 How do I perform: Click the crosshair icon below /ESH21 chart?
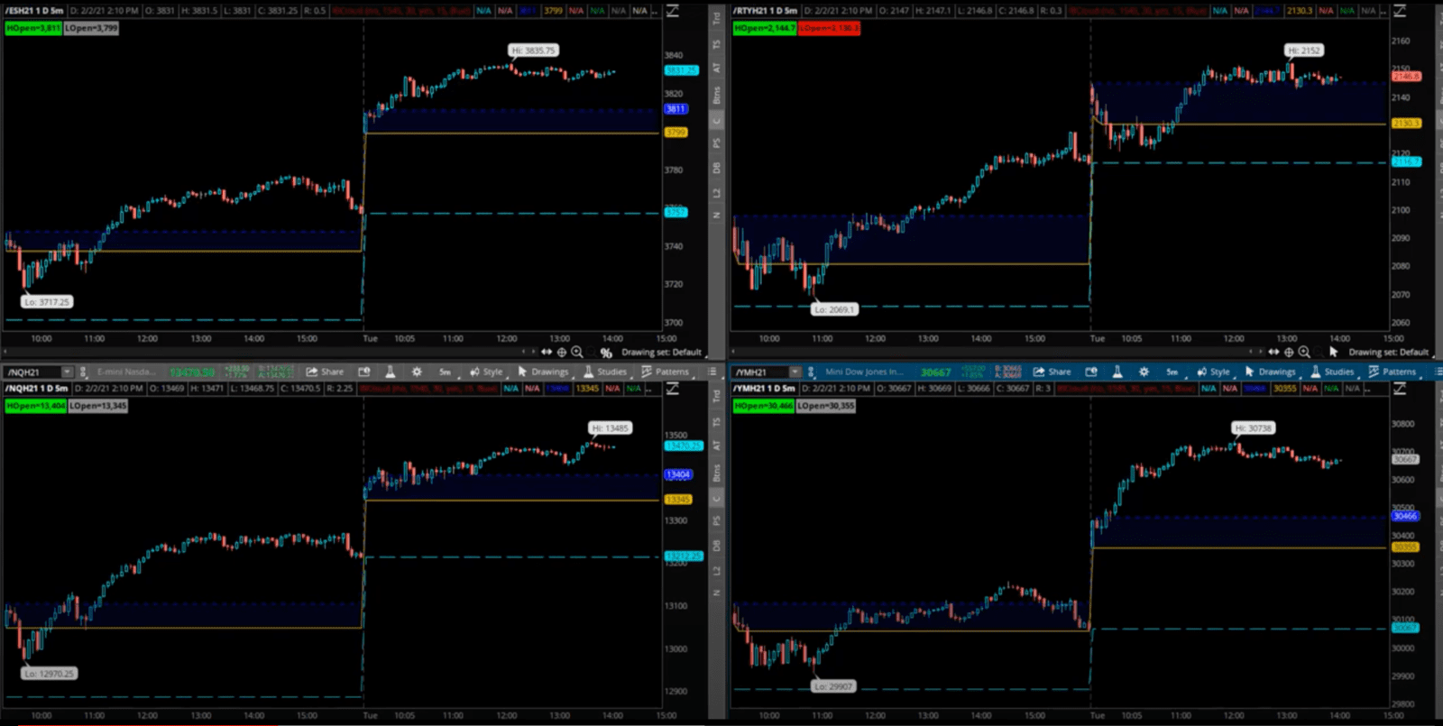pos(562,352)
